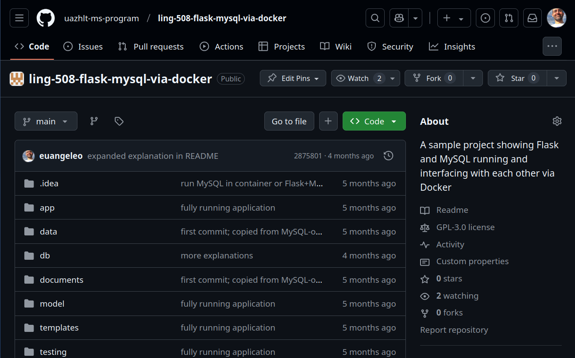
Task: Click the folder icon beside model
Action: click(x=29, y=304)
